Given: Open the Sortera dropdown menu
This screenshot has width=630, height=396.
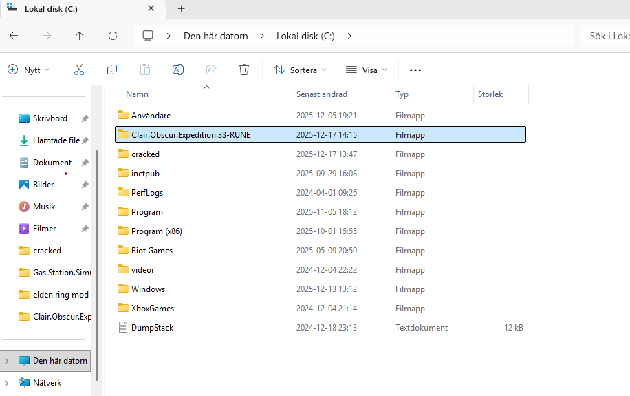Looking at the screenshot, I should click(x=300, y=70).
